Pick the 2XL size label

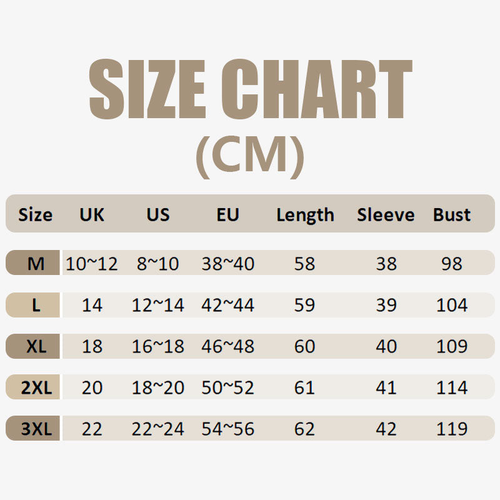pos(36,388)
